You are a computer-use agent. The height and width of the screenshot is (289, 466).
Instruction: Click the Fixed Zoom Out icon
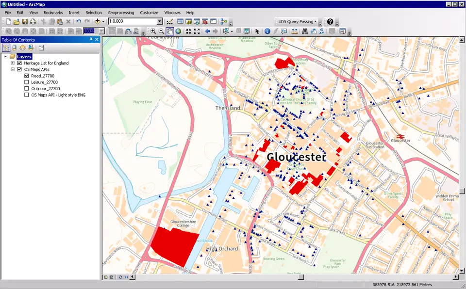coord(197,31)
